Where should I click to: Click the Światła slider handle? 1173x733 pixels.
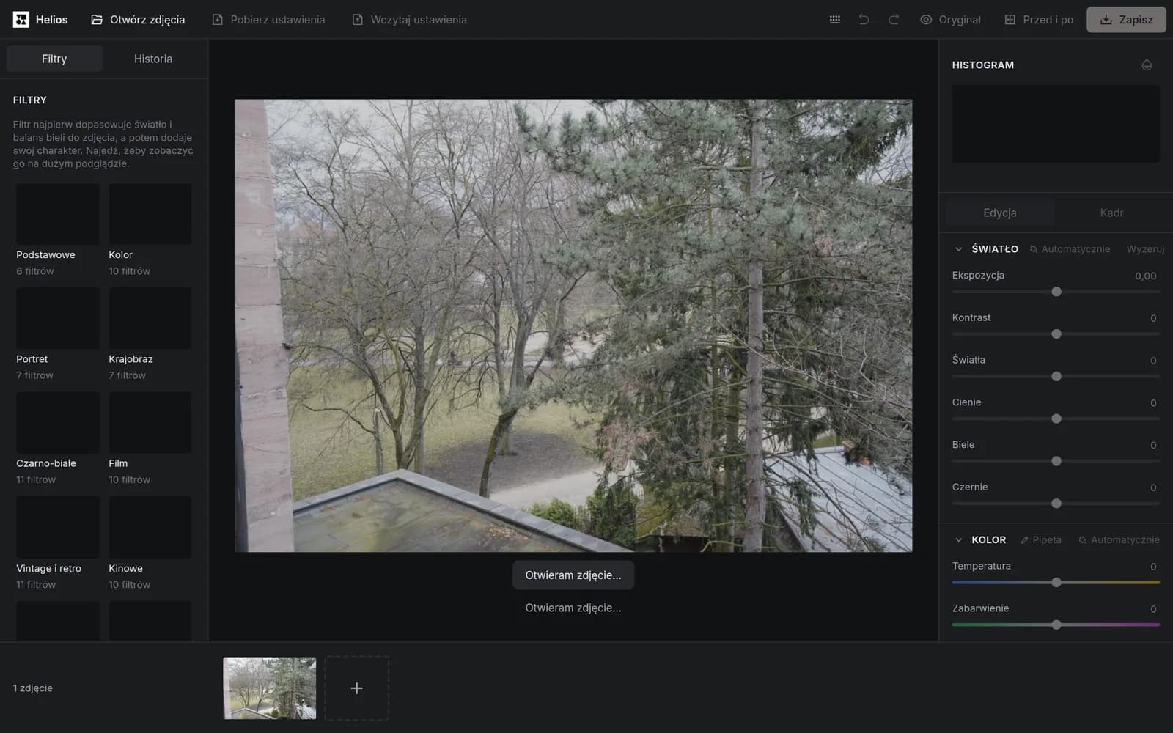(1056, 377)
